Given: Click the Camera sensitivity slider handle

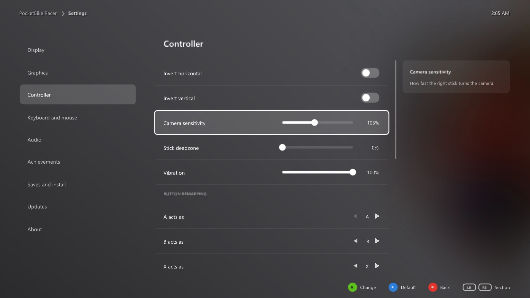Looking at the screenshot, I should point(314,123).
